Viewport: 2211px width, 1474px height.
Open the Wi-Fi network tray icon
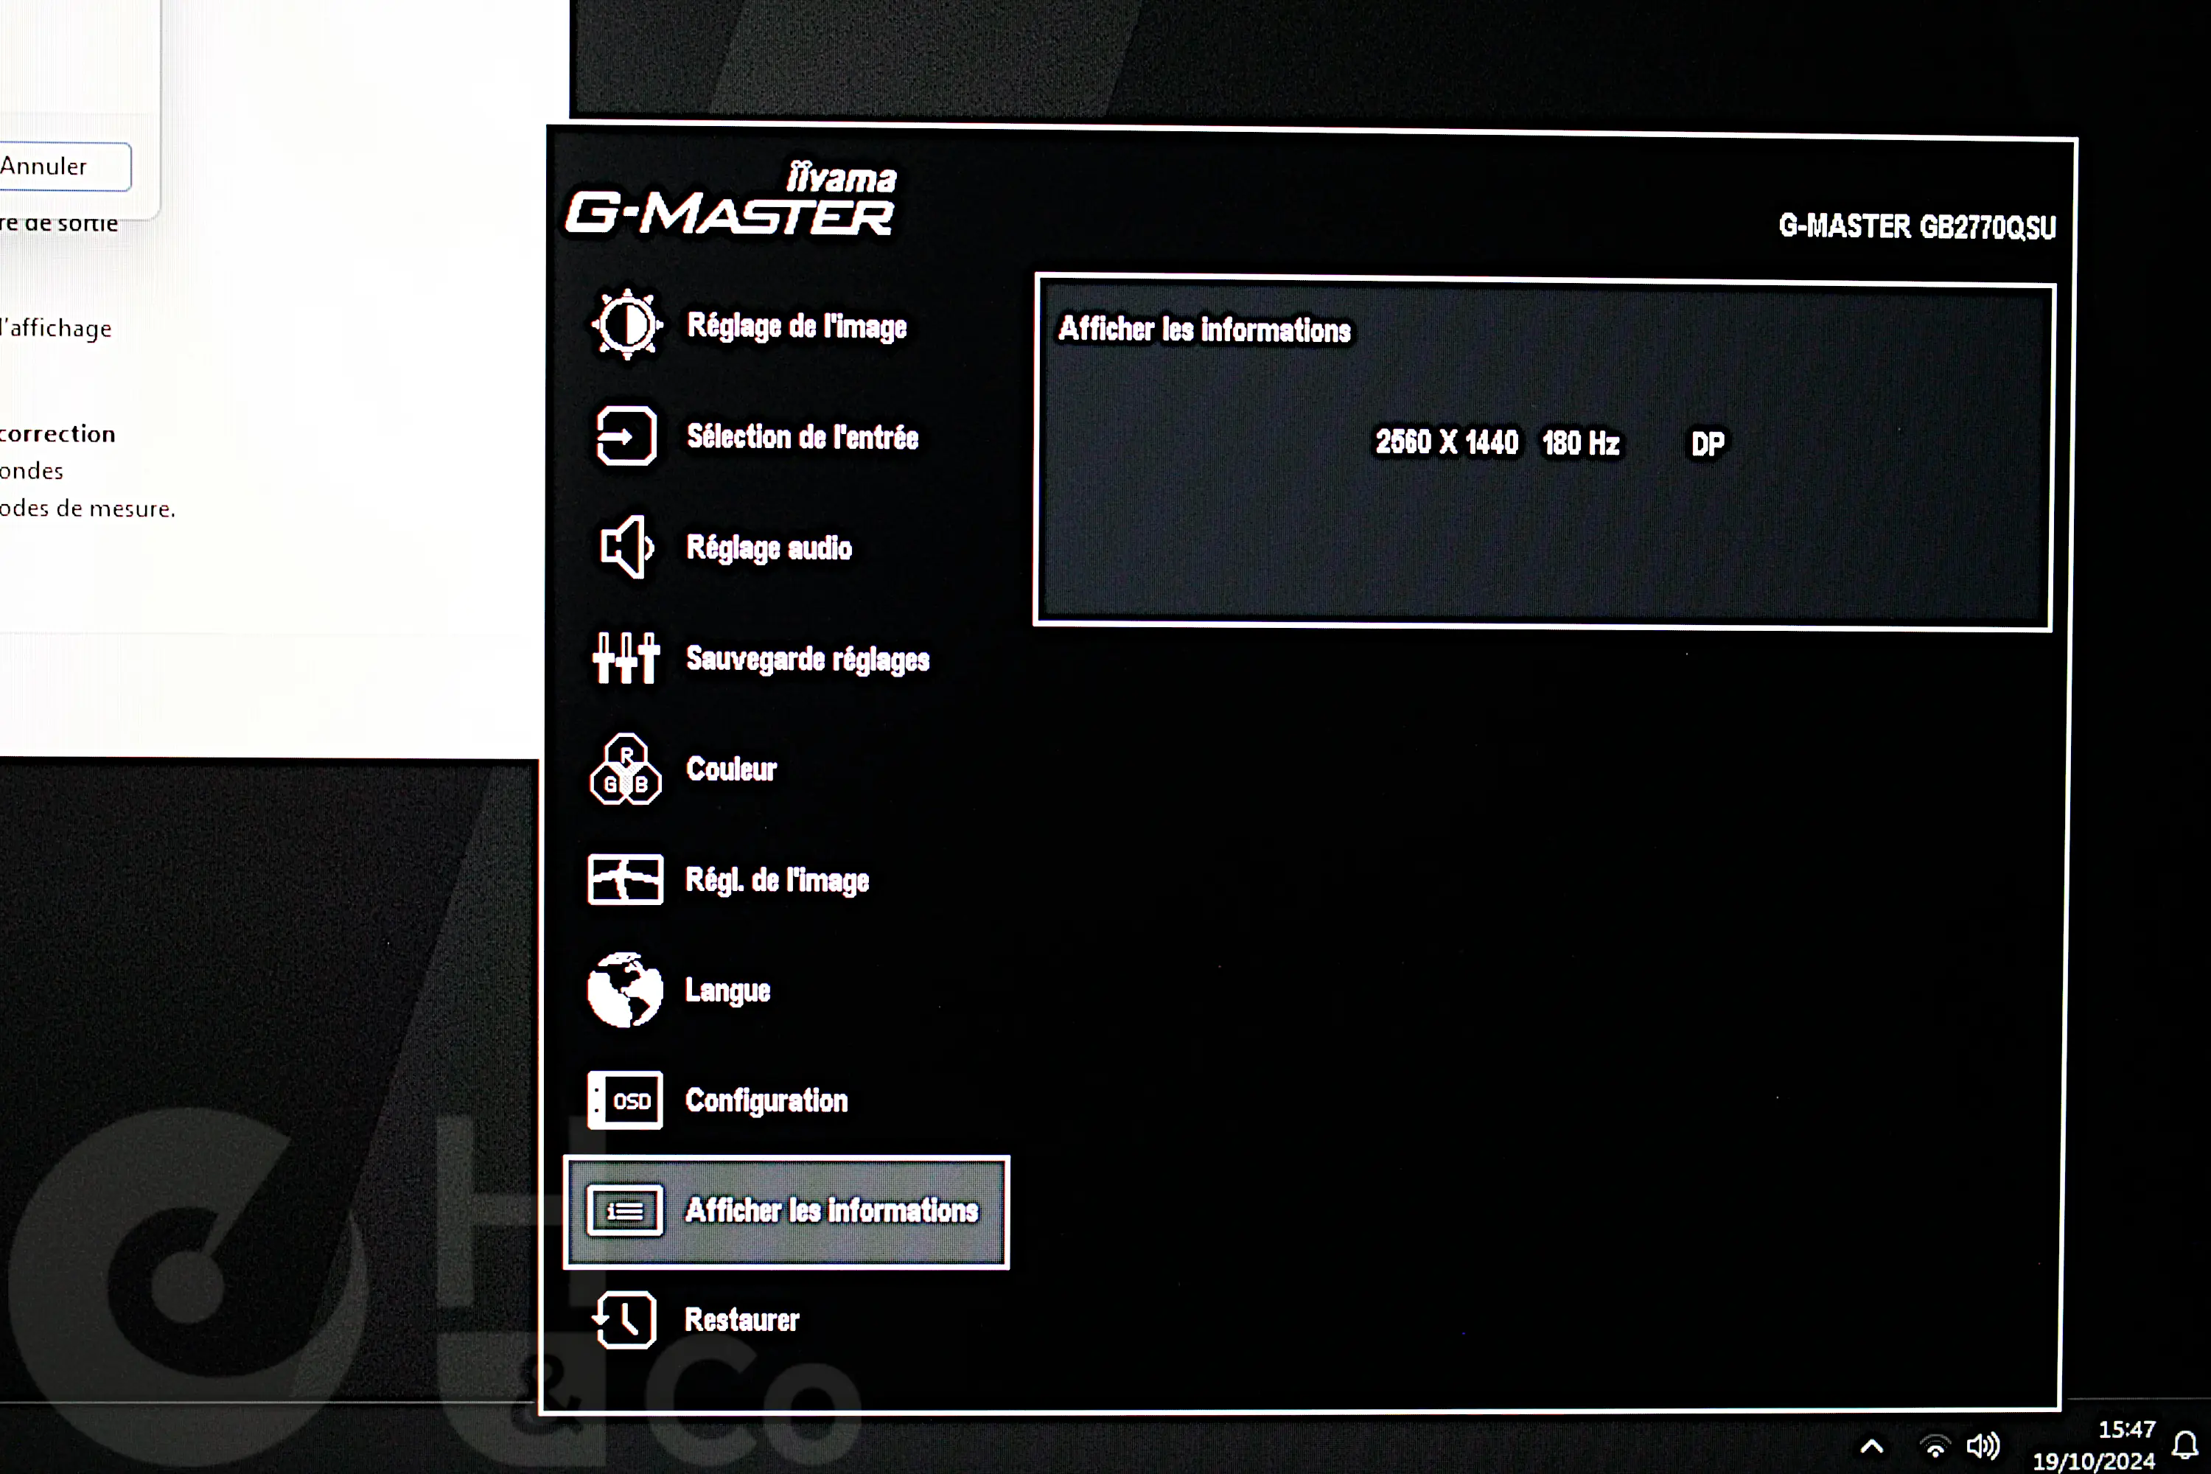pyautogui.click(x=1935, y=1446)
